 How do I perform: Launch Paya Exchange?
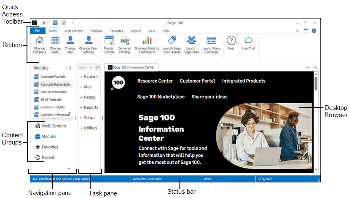pyautogui.click(x=211, y=41)
